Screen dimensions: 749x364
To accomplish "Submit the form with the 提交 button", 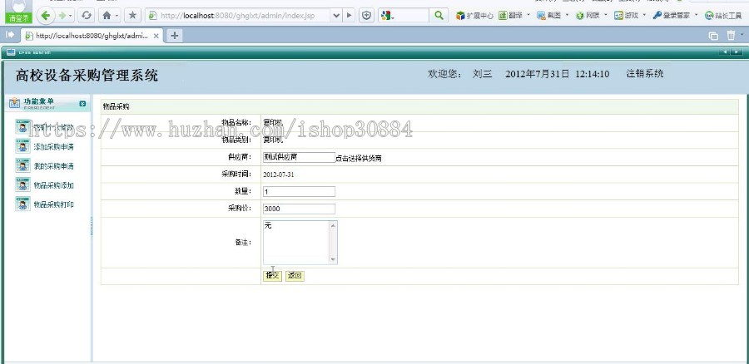I will 272,276.
